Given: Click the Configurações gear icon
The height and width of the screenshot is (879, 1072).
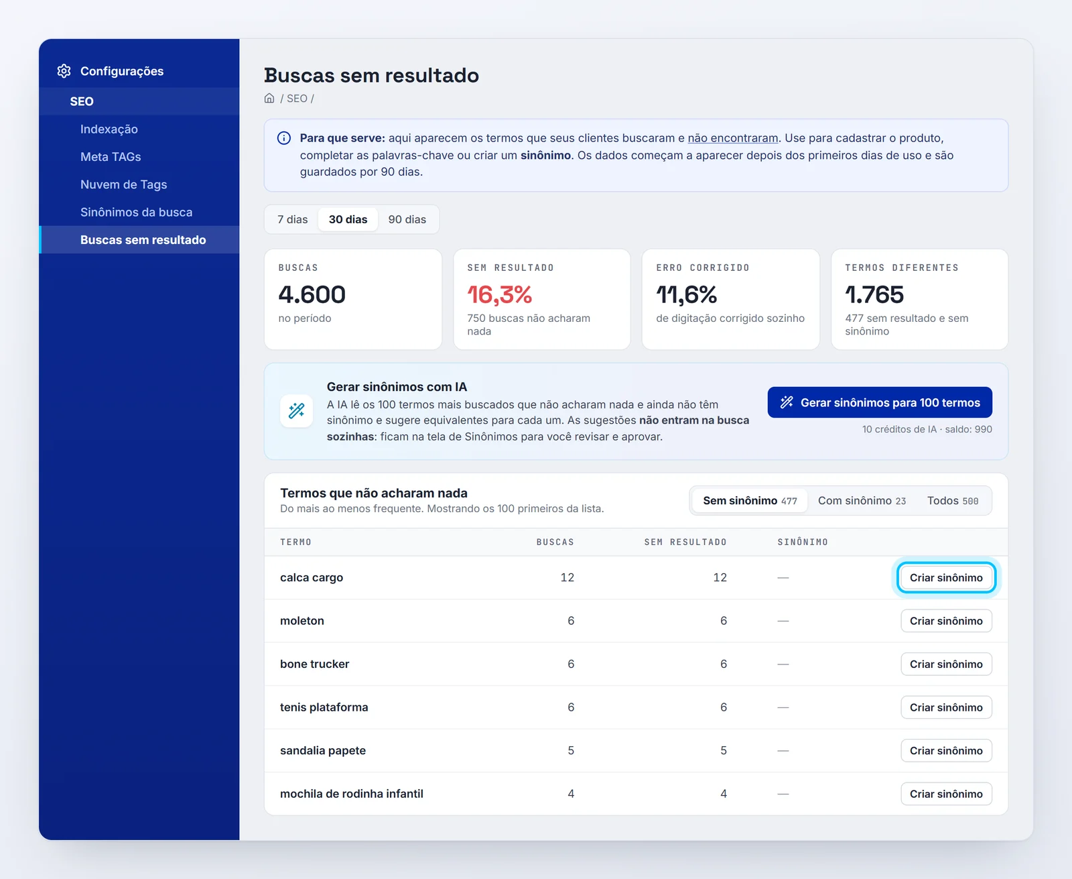Looking at the screenshot, I should coord(64,71).
